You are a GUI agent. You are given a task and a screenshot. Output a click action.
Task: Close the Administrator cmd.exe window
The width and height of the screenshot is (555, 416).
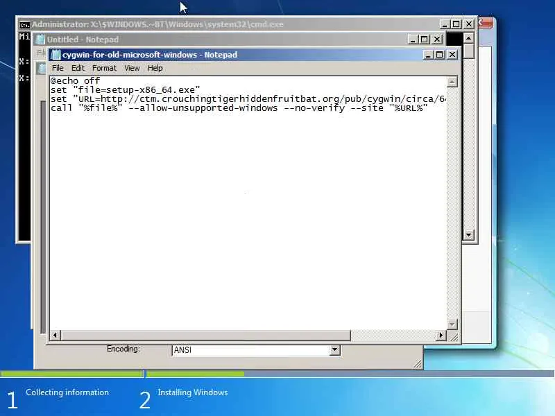(469, 24)
